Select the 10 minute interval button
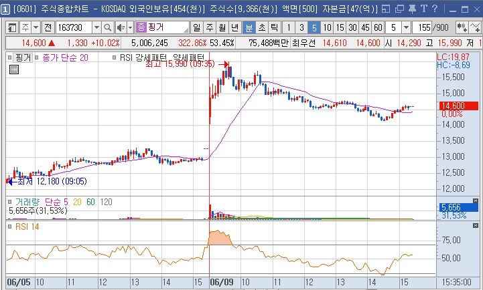The height and width of the screenshot is (290, 483). (327, 27)
